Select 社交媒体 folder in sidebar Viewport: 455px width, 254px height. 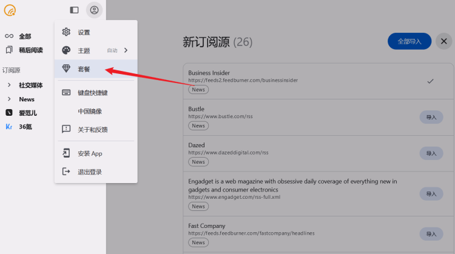[x=31, y=85]
